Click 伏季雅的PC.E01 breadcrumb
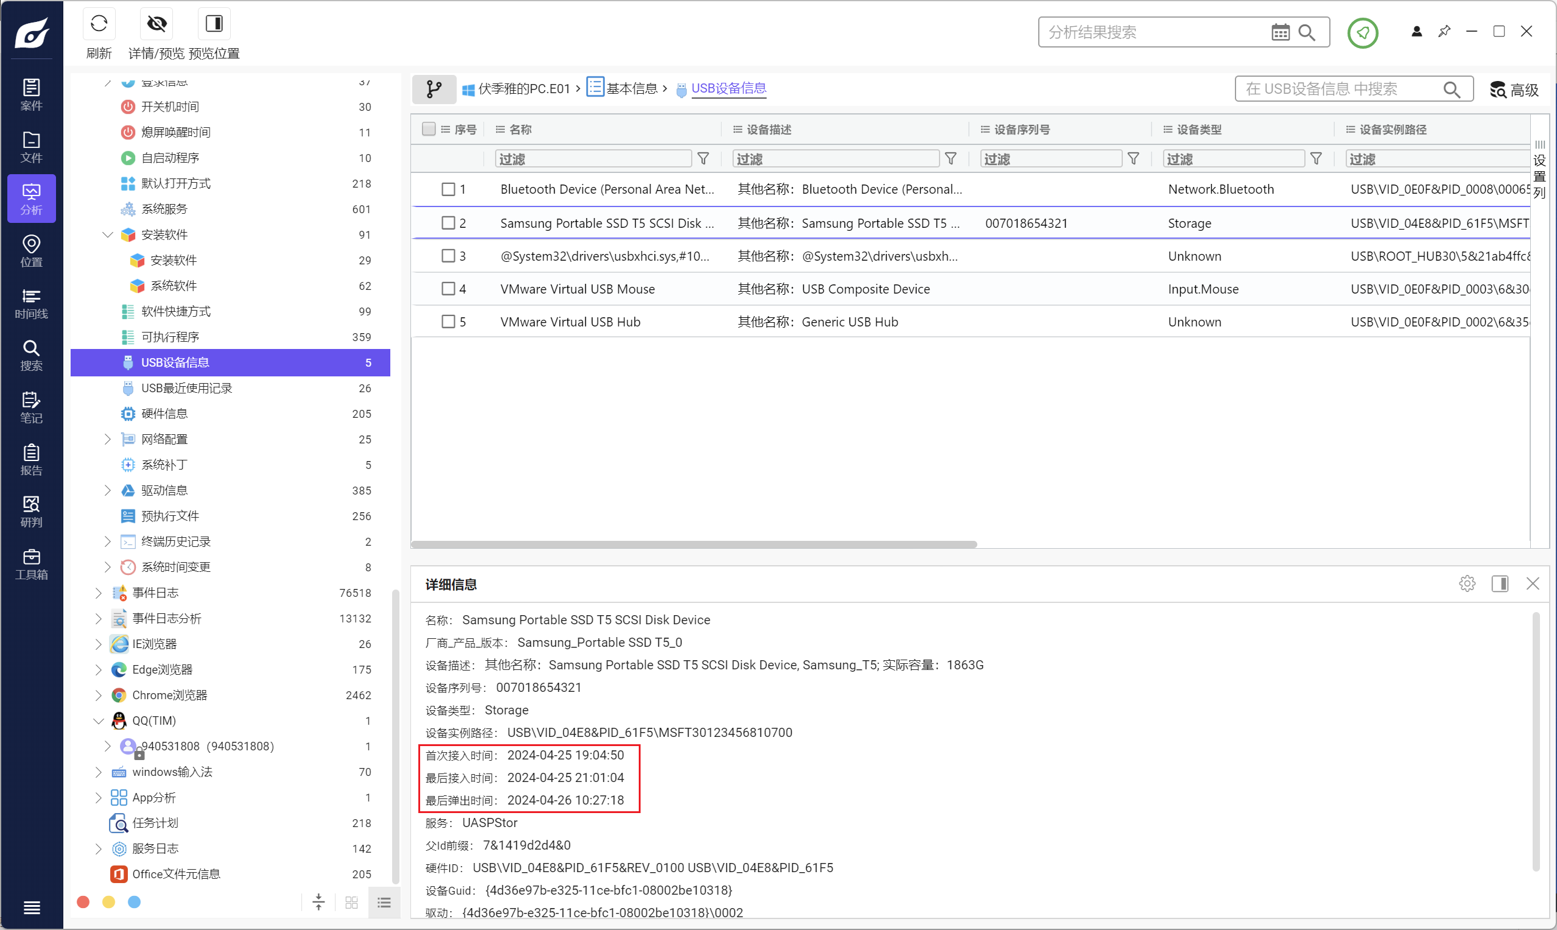The image size is (1557, 930). point(516,89)
